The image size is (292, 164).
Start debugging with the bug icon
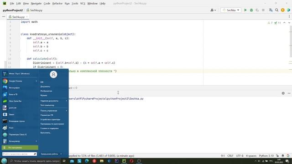(251, 10)
